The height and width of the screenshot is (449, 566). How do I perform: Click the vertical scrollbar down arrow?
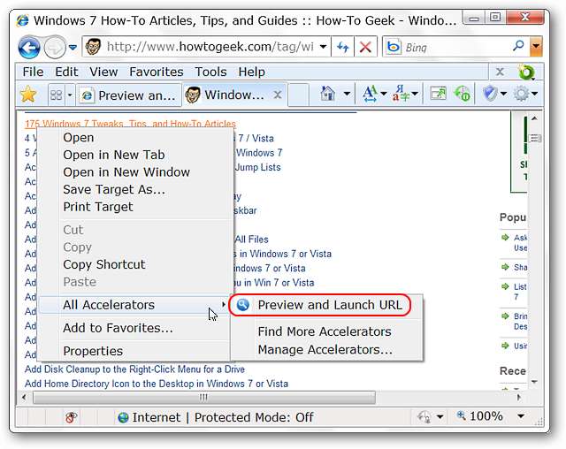[x=534, y=382]
